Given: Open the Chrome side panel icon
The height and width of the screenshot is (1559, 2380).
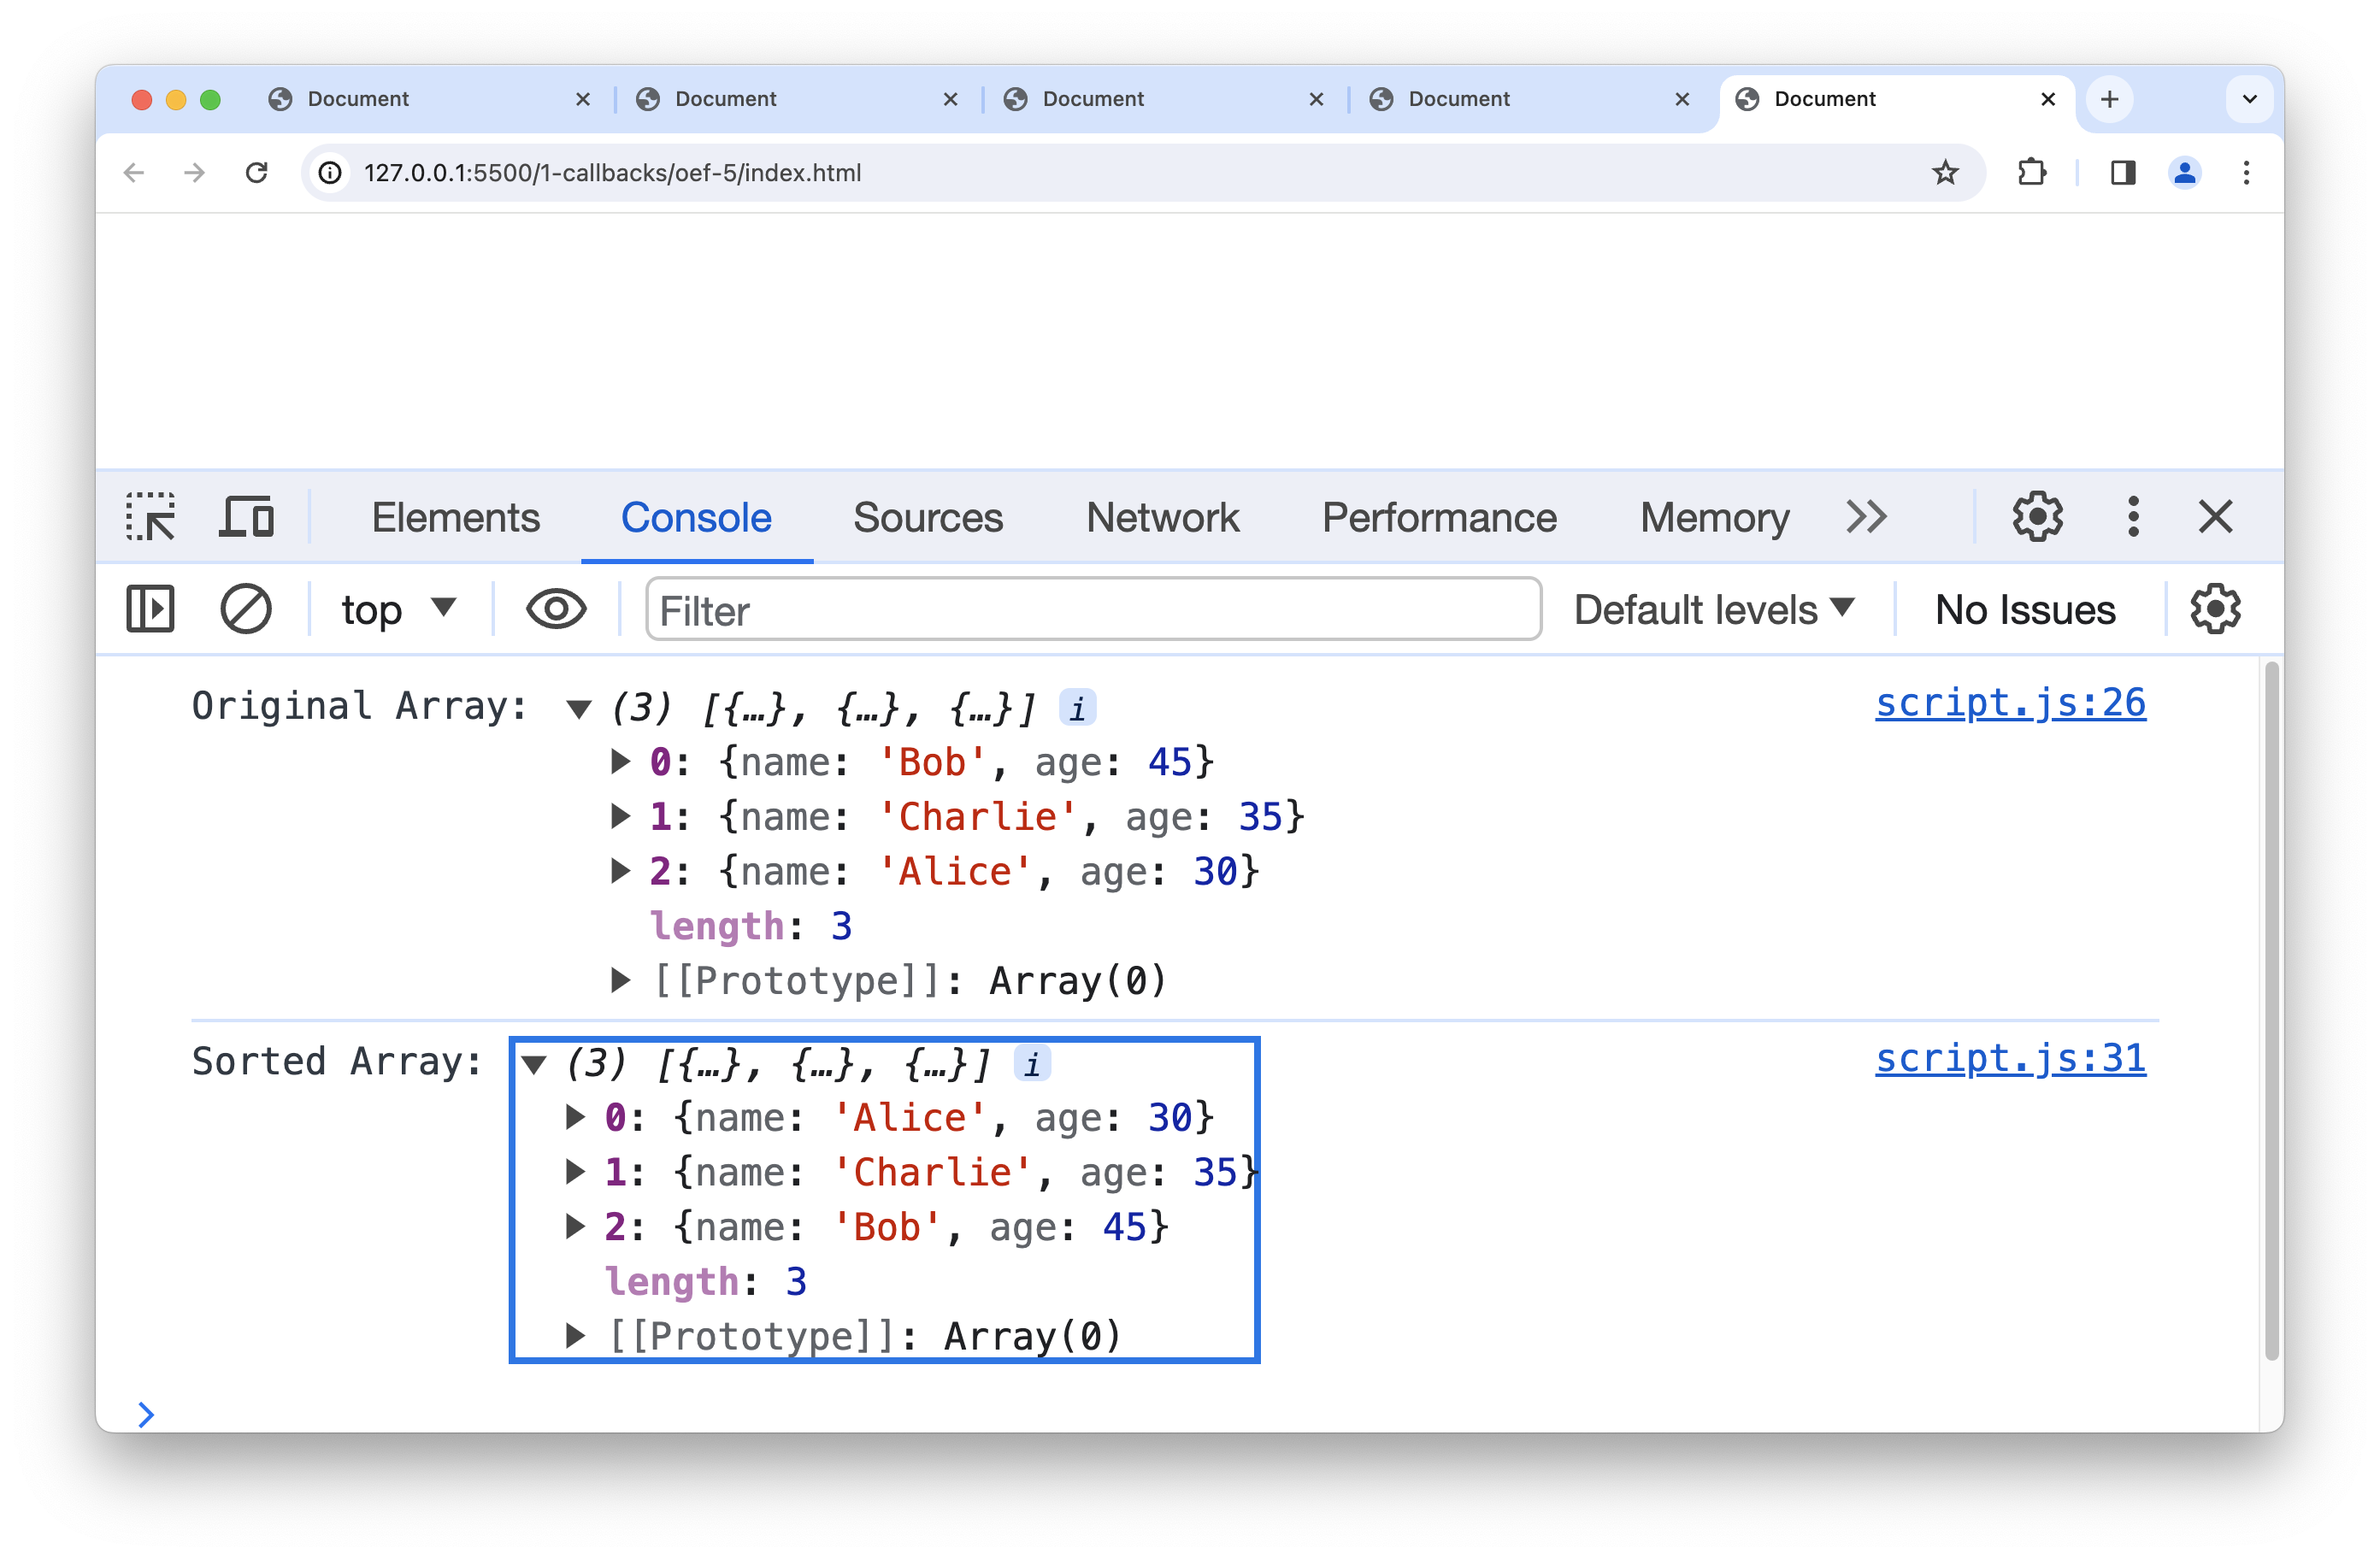Looking at the screenshot, I should 2123,173.
